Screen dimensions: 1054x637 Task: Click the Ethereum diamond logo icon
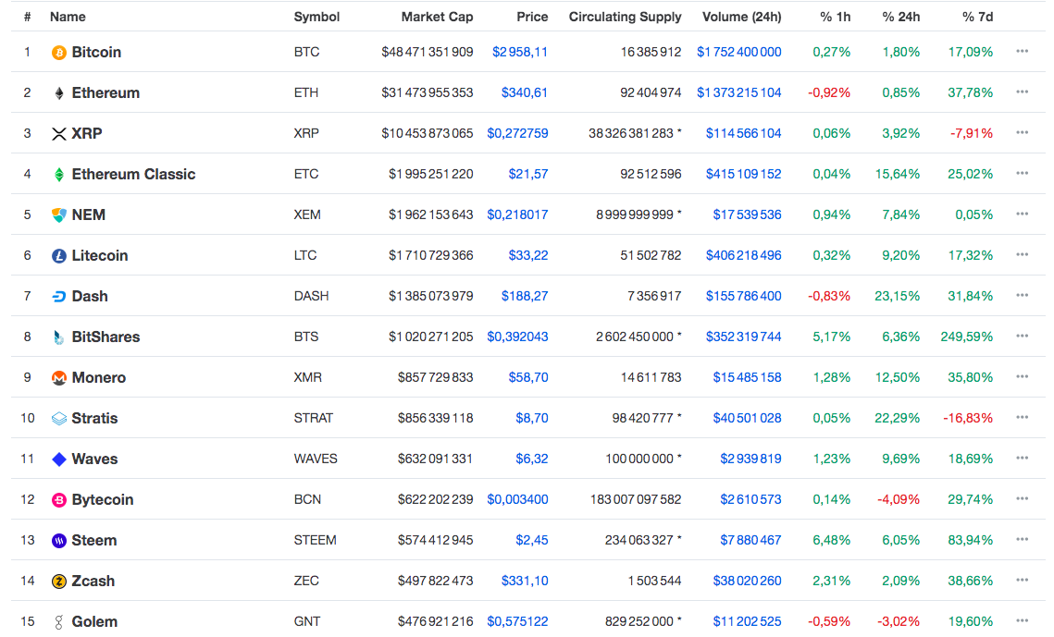[x=59, y=93]
